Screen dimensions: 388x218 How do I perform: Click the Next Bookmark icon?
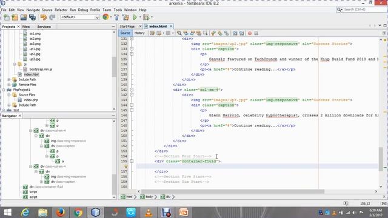[220, 33]
